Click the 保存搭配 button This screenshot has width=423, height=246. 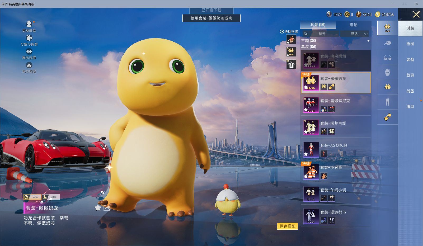(287, 226)
